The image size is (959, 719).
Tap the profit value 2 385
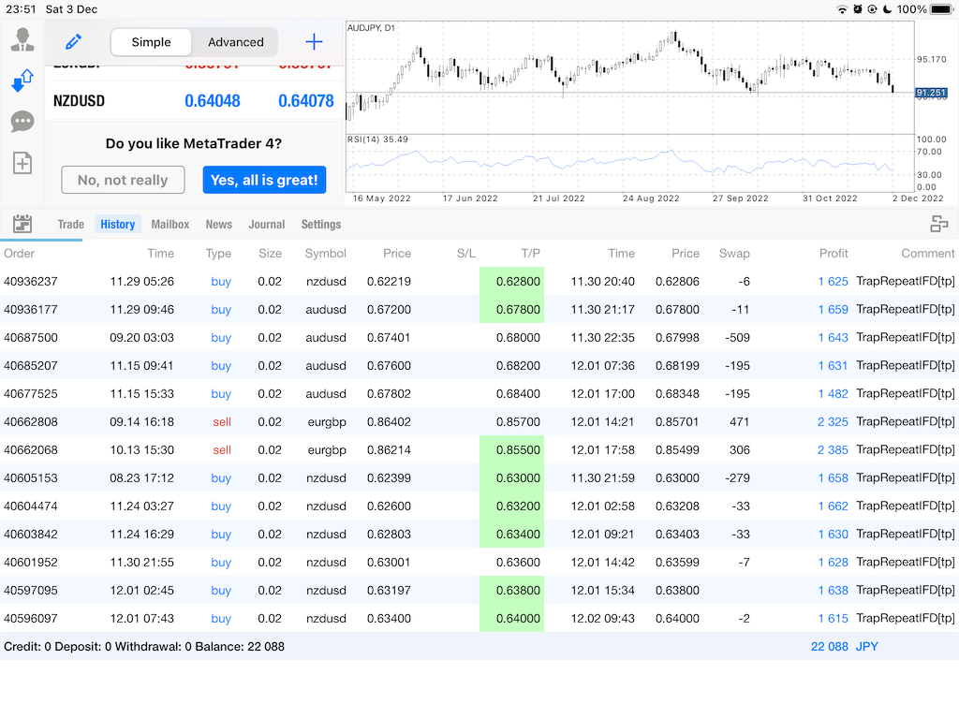click(833, 450)
